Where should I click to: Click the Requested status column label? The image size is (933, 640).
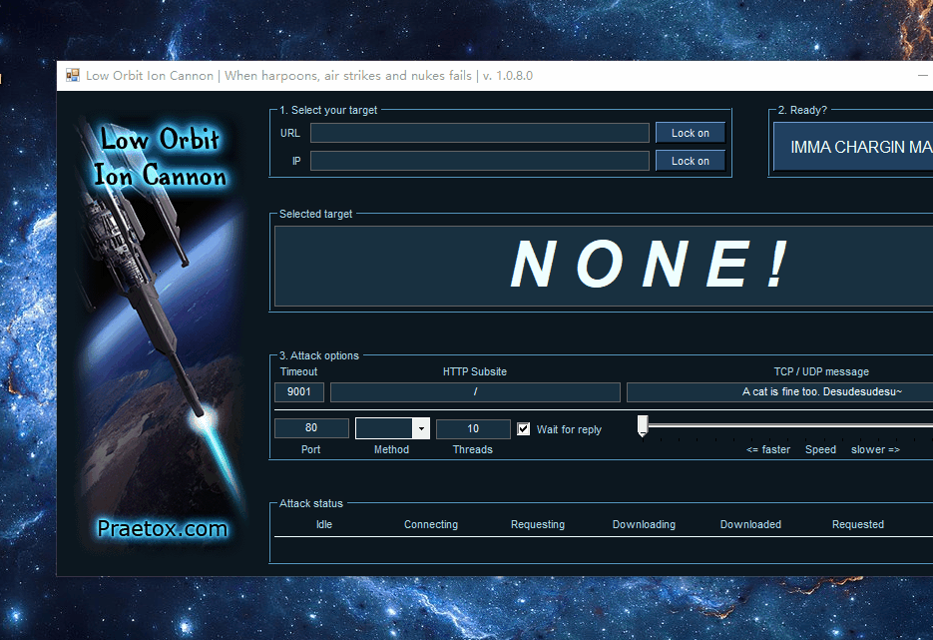[857, 524]
